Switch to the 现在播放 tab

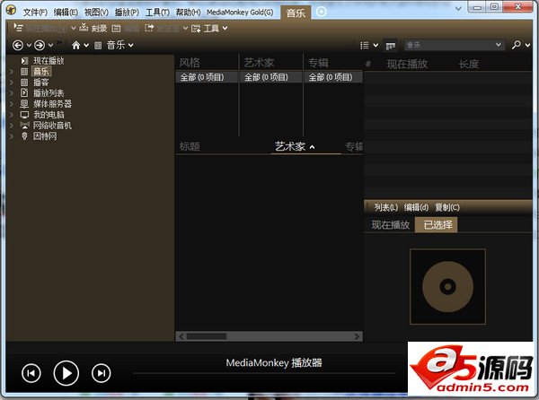(390, 225)
